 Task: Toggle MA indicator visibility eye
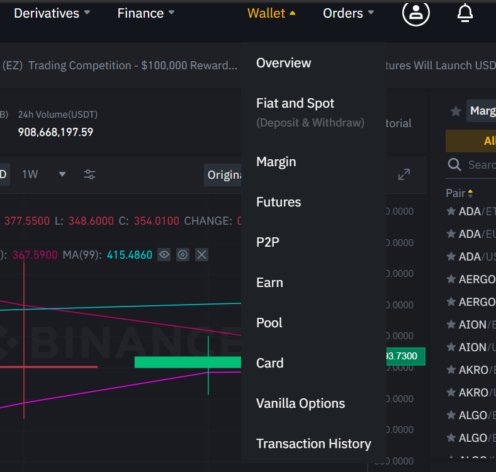[x=164, y=255]
